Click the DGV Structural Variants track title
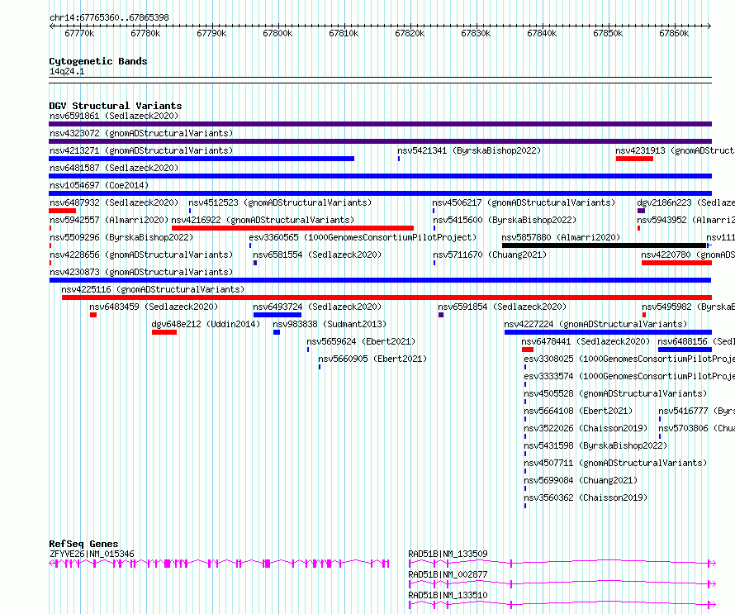This screenshot has height=614, width=735. [116, 106]
